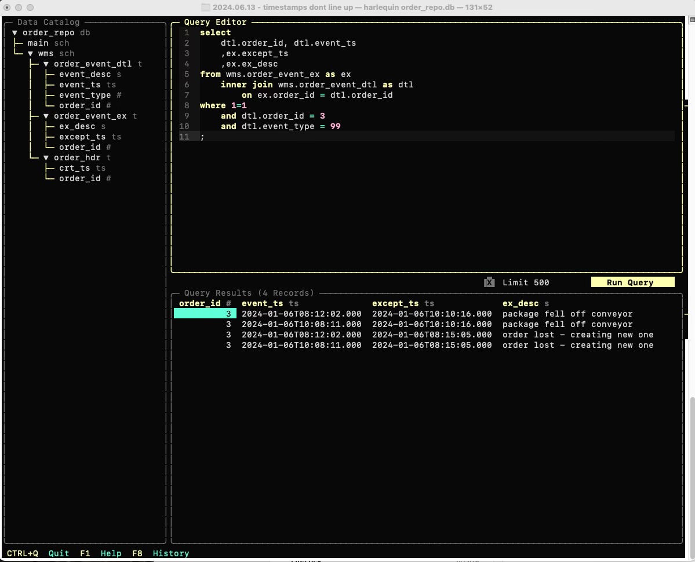This screenshot has height=562, width=695.
Task: Select order_id under order_hdr
Action: pos(85,178)
